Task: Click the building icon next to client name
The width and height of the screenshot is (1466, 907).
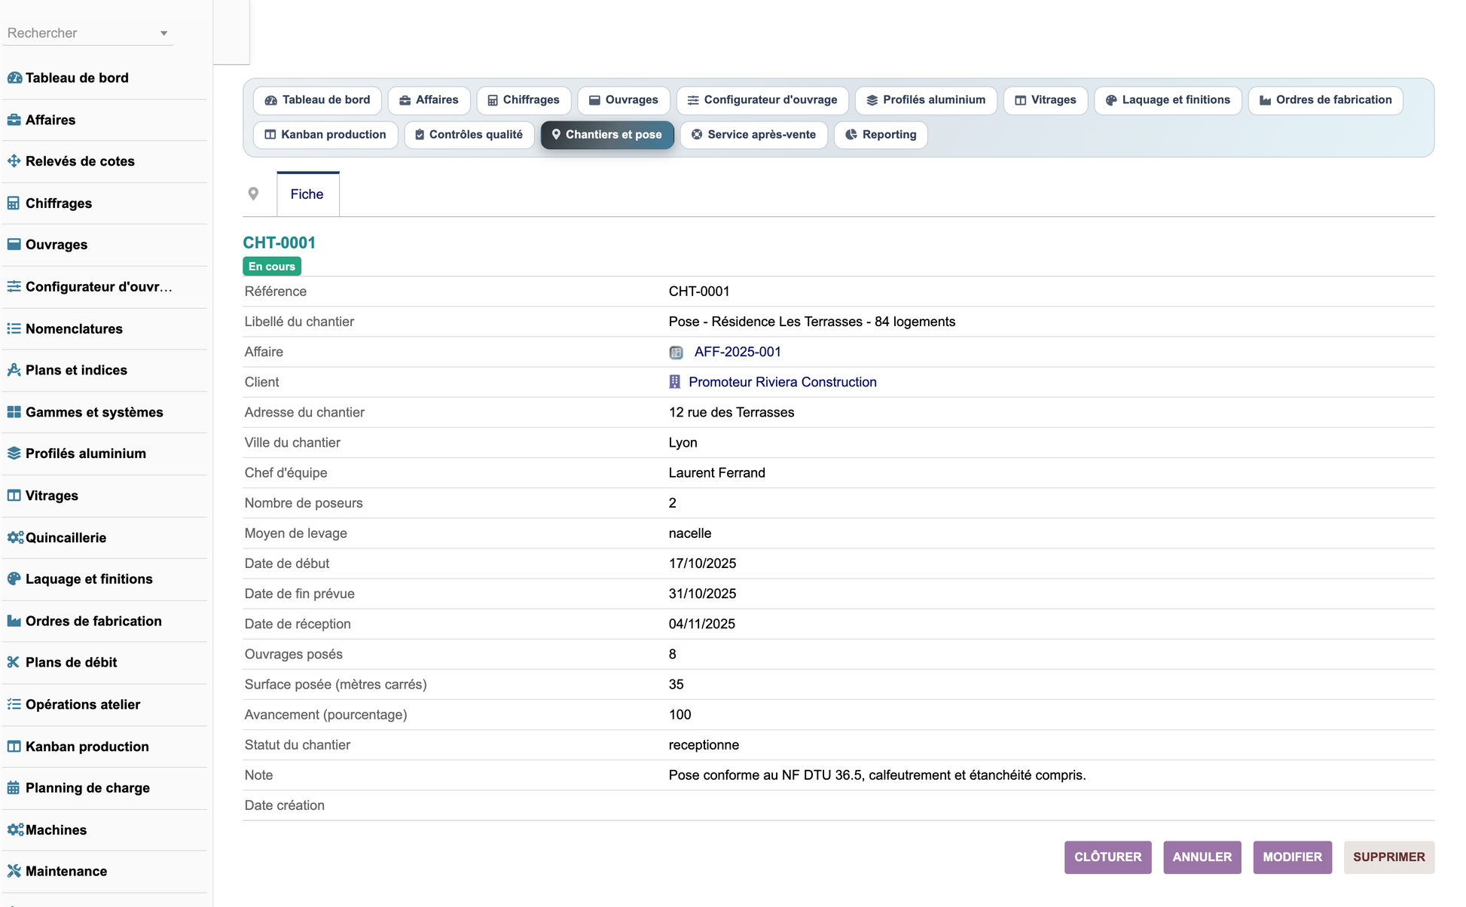Action: pyautogui.click(x=674, y=382)
